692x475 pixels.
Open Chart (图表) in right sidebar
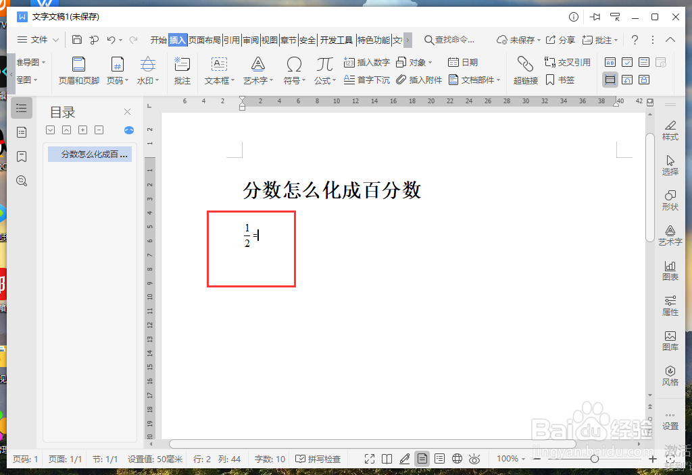pos(670,271)
